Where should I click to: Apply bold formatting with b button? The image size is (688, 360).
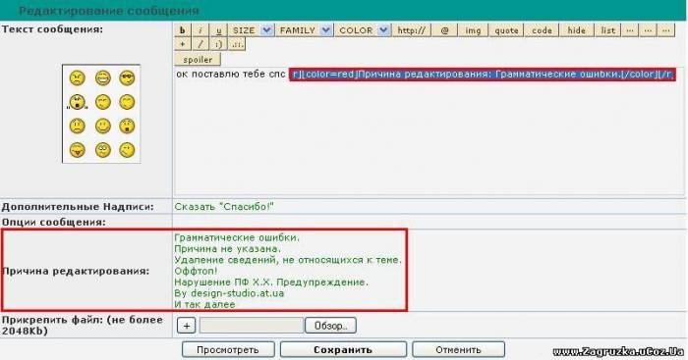tap(183, 30)
